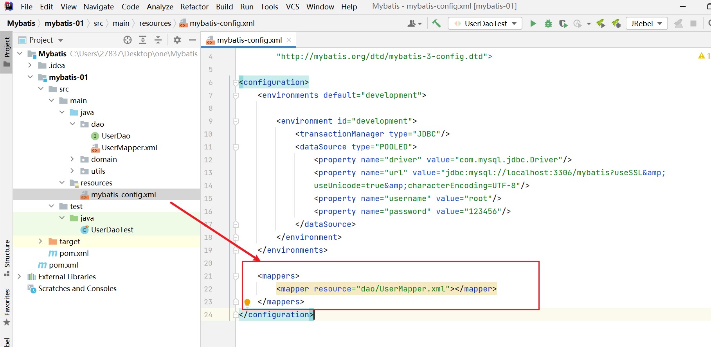Viewport: 711px width, 347px height.
Task: Click the Profiler run icon
Action: (578, 23)
